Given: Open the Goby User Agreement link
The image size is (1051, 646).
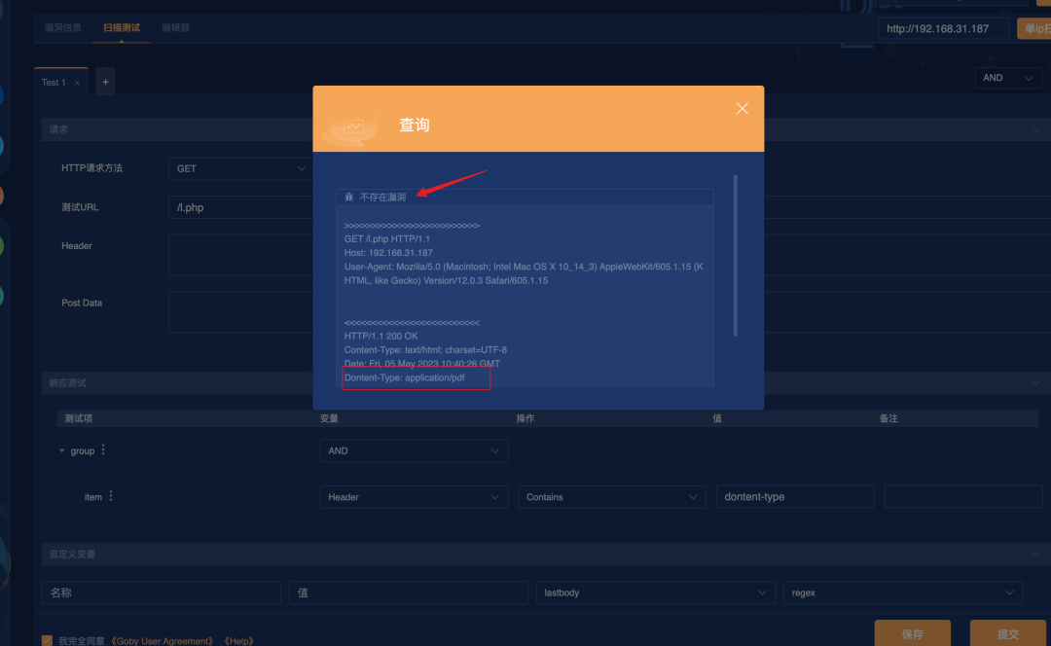Looking at the screenshot, I should point(162,641).
